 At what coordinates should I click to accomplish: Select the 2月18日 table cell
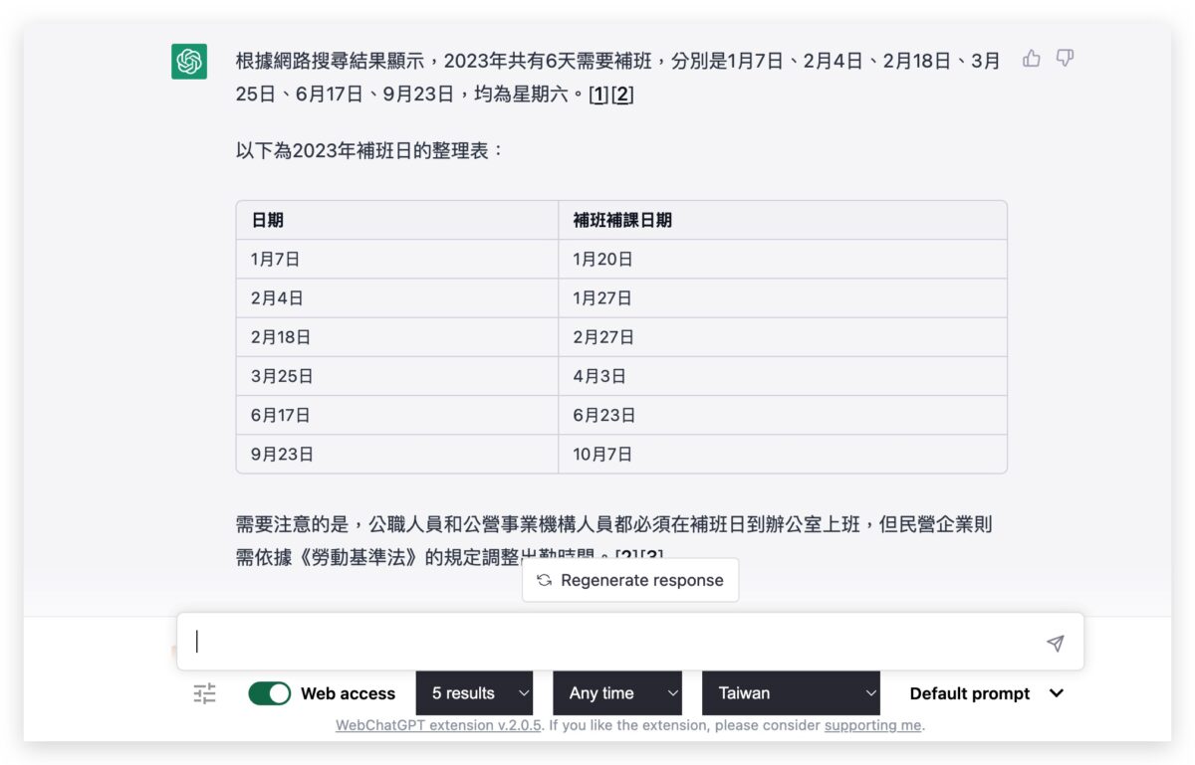(397, 337)
